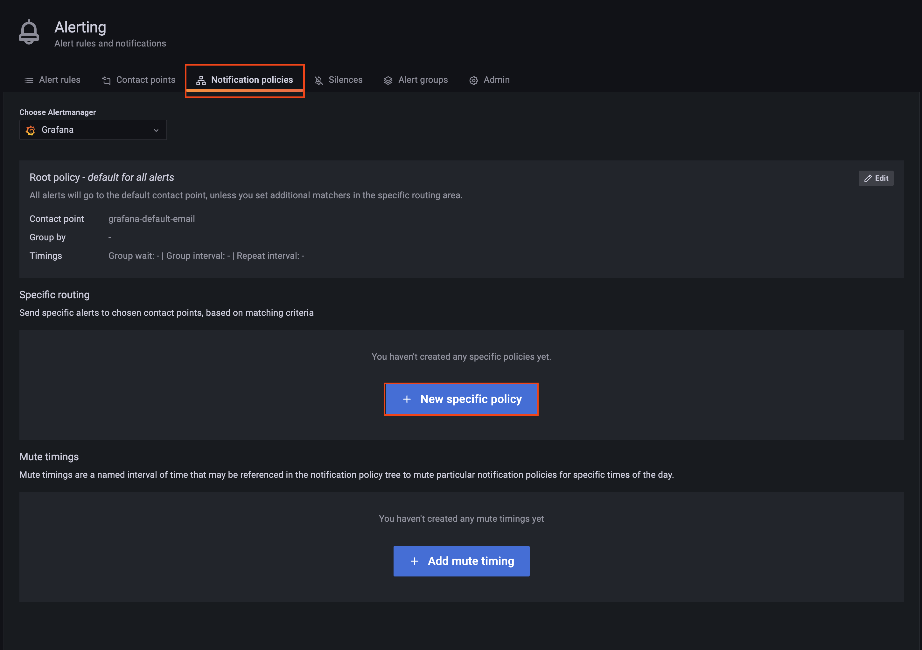Click the Admin gear icon
This screenshot has height=650, width=922.
click(x=473, y=80)
